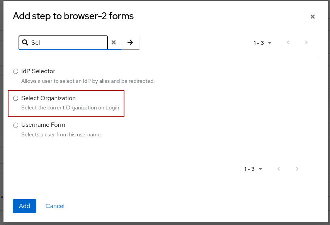Click the Select Organization description text
This screenshot has height=225, width=330.
tap(70, 107)
